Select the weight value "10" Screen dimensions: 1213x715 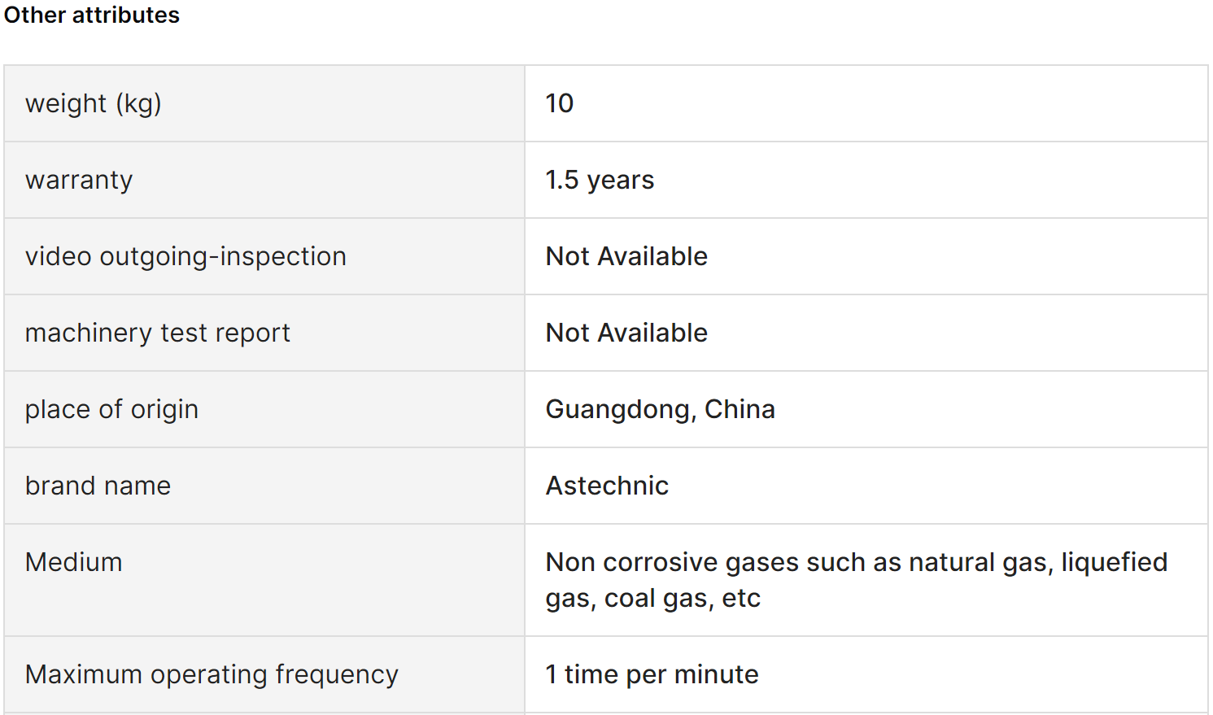click(560, 104)
